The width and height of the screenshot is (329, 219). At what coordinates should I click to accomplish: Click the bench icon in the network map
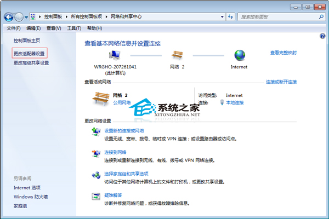coord(177,55)
